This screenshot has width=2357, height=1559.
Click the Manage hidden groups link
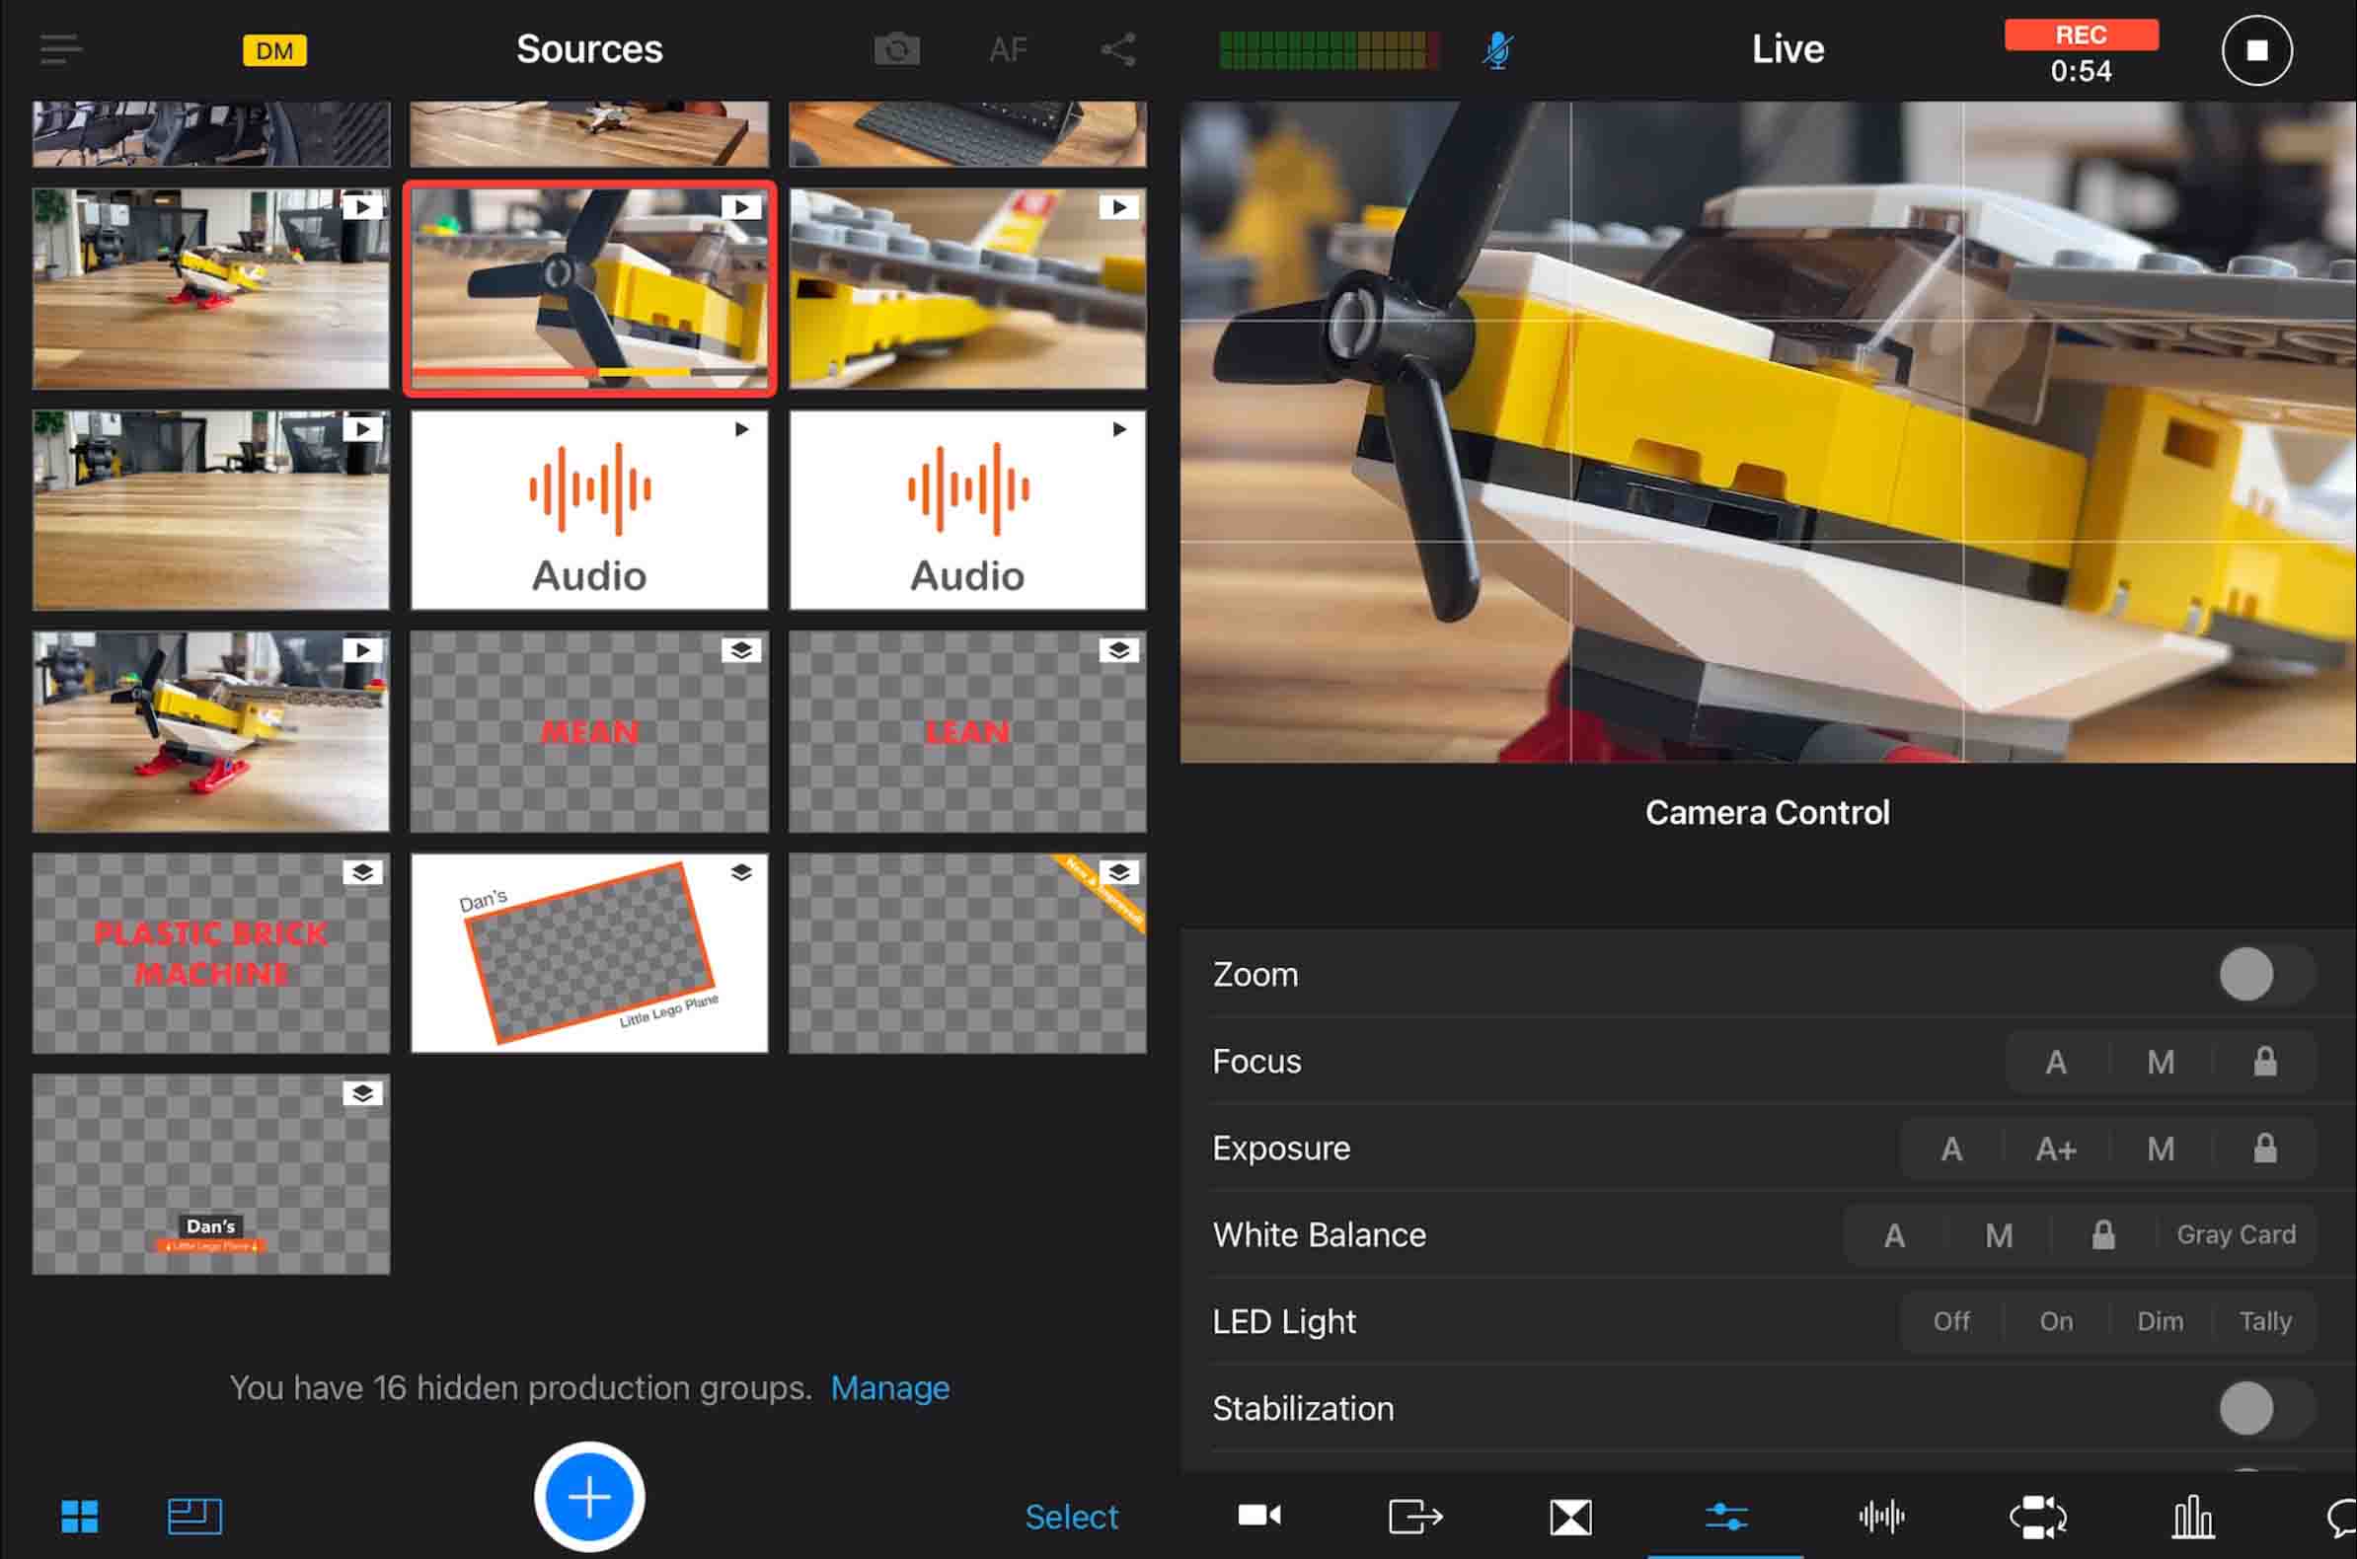pyautogui.click(x=889, y=1387)
